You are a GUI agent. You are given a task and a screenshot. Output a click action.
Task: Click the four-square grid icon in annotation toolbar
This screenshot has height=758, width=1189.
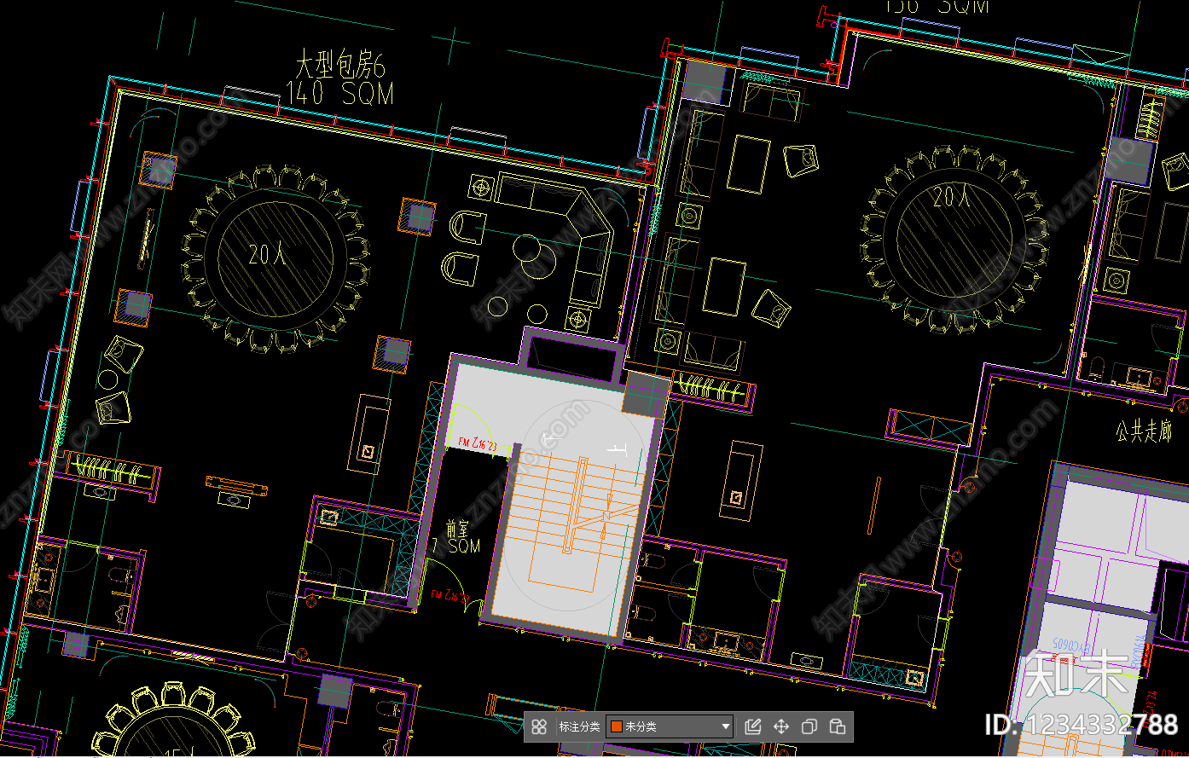[x=539, y=726]
